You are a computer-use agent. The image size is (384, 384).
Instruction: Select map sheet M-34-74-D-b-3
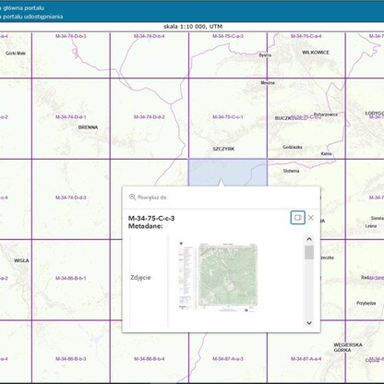(71, 36)
